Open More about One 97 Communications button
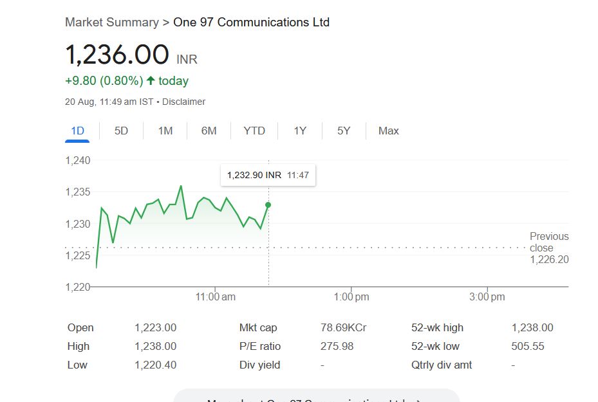The image size is (598, 402). 316,397
